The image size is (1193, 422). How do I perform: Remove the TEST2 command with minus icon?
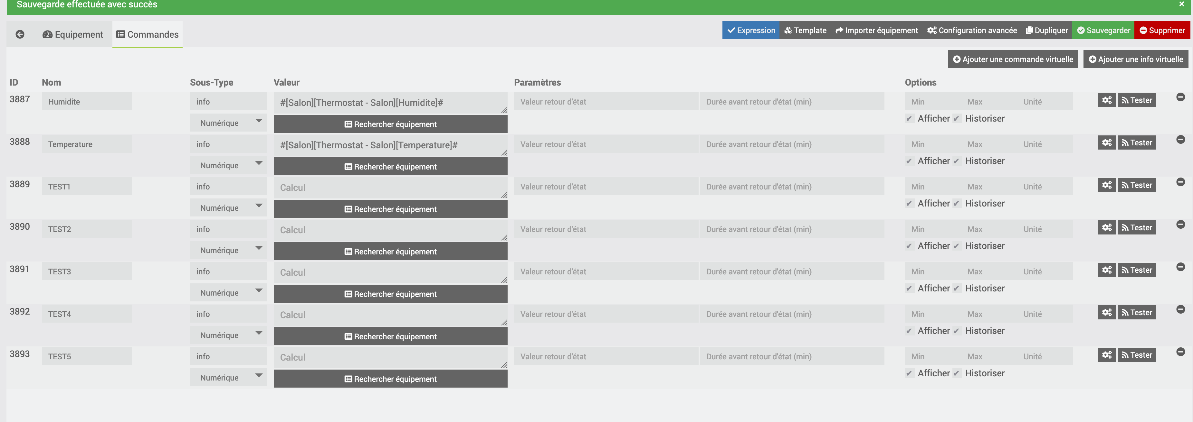click(x=1180, y=225)
